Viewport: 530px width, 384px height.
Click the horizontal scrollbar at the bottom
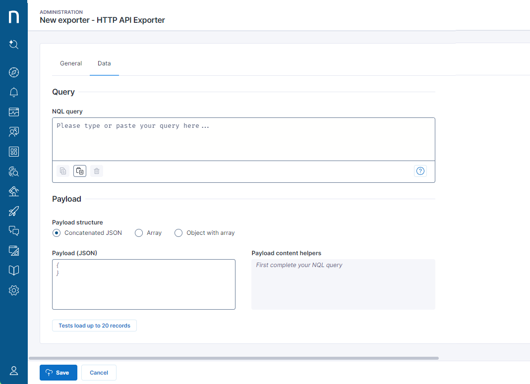[x=234, y=358]
